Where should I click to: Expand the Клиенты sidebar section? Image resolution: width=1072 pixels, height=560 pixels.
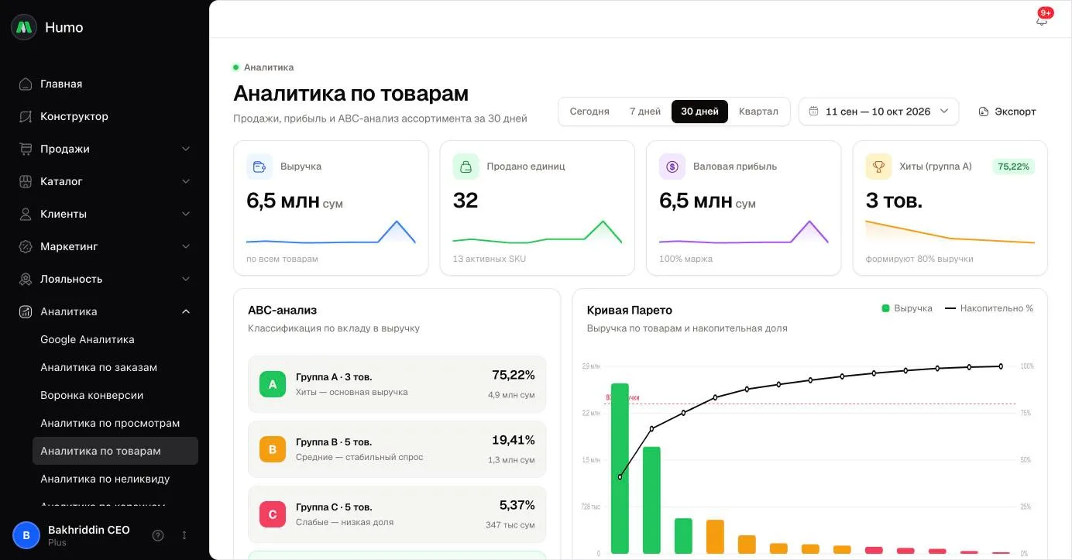186,214
